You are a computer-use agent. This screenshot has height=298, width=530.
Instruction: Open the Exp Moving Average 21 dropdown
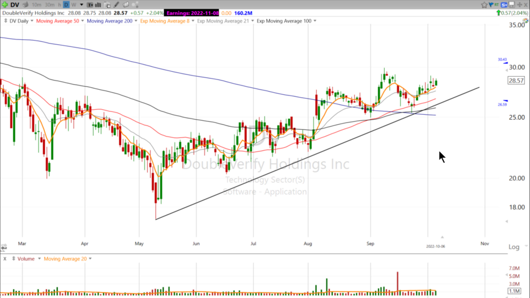(252, 21)
